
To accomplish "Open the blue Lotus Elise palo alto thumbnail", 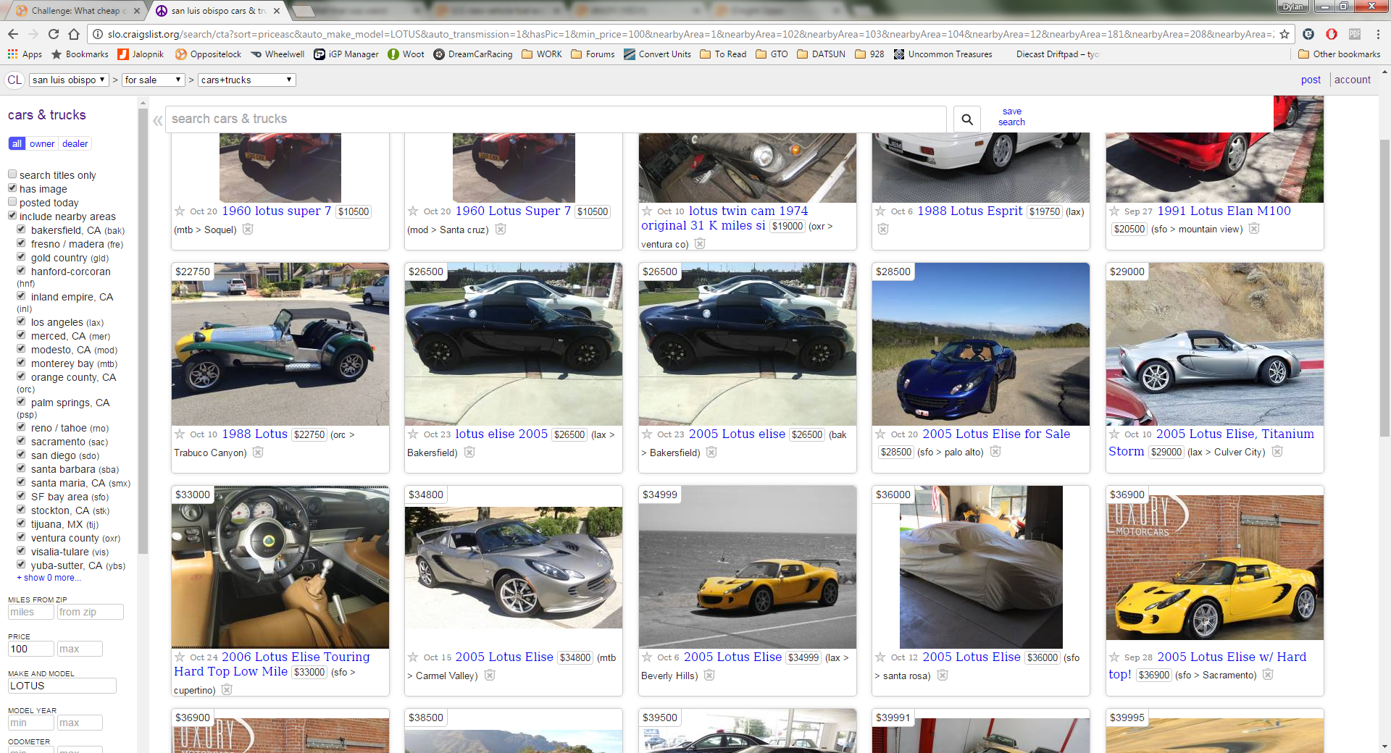I will tap(980, 344).
